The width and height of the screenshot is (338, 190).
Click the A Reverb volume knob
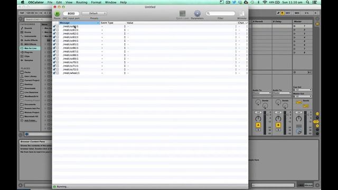click(x=258, y=119)
